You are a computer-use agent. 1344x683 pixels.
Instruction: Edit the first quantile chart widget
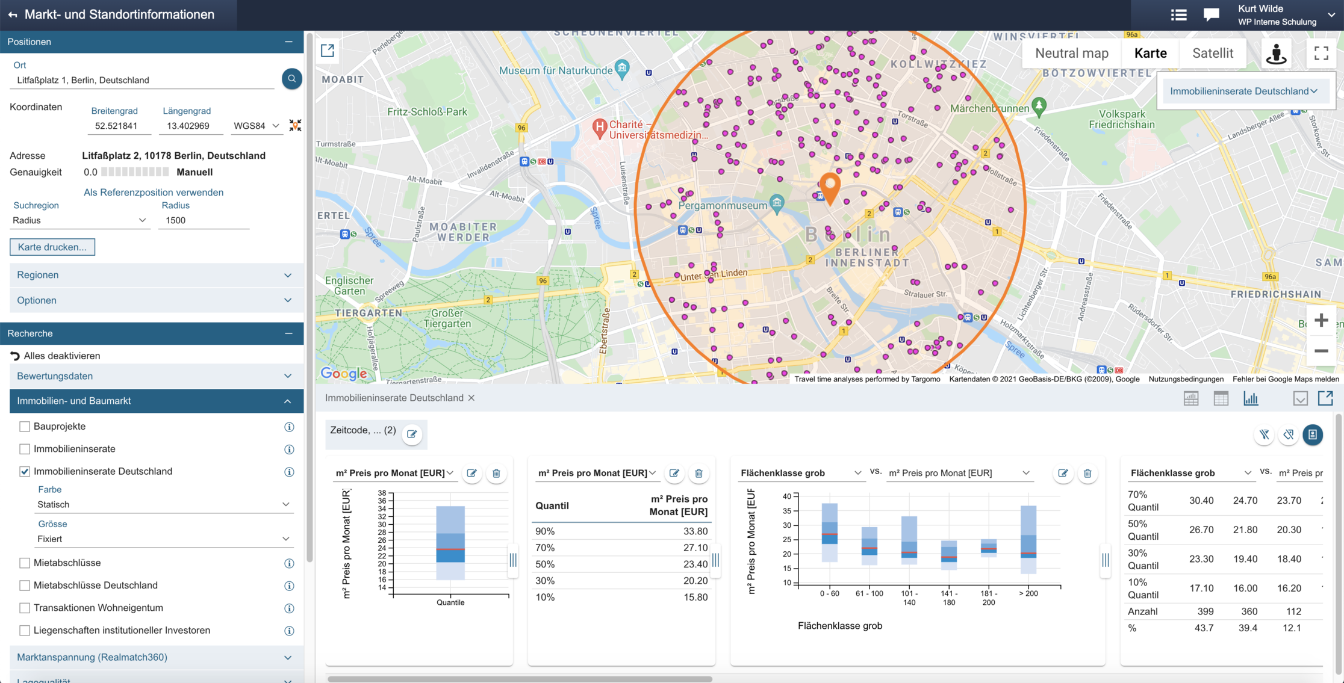tap(472, 474)
